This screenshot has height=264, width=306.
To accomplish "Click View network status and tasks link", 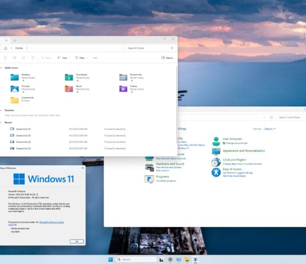I will (x=171, y=158).
